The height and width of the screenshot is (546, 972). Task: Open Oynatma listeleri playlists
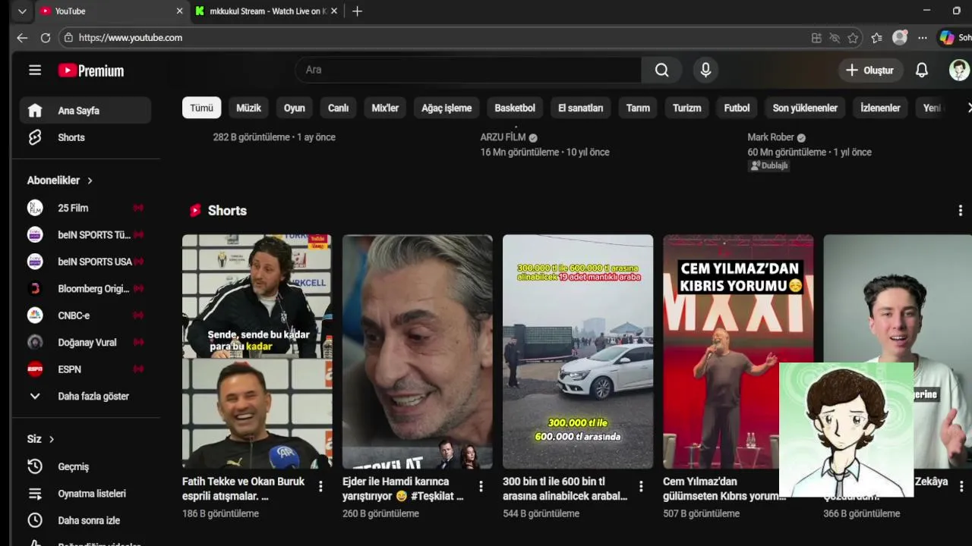point(86,494)
